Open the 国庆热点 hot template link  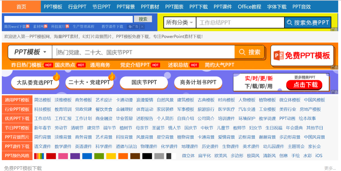(65, 65)
